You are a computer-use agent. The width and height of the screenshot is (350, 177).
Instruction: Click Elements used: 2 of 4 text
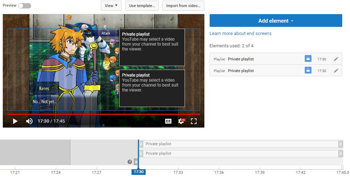(232, 46)
